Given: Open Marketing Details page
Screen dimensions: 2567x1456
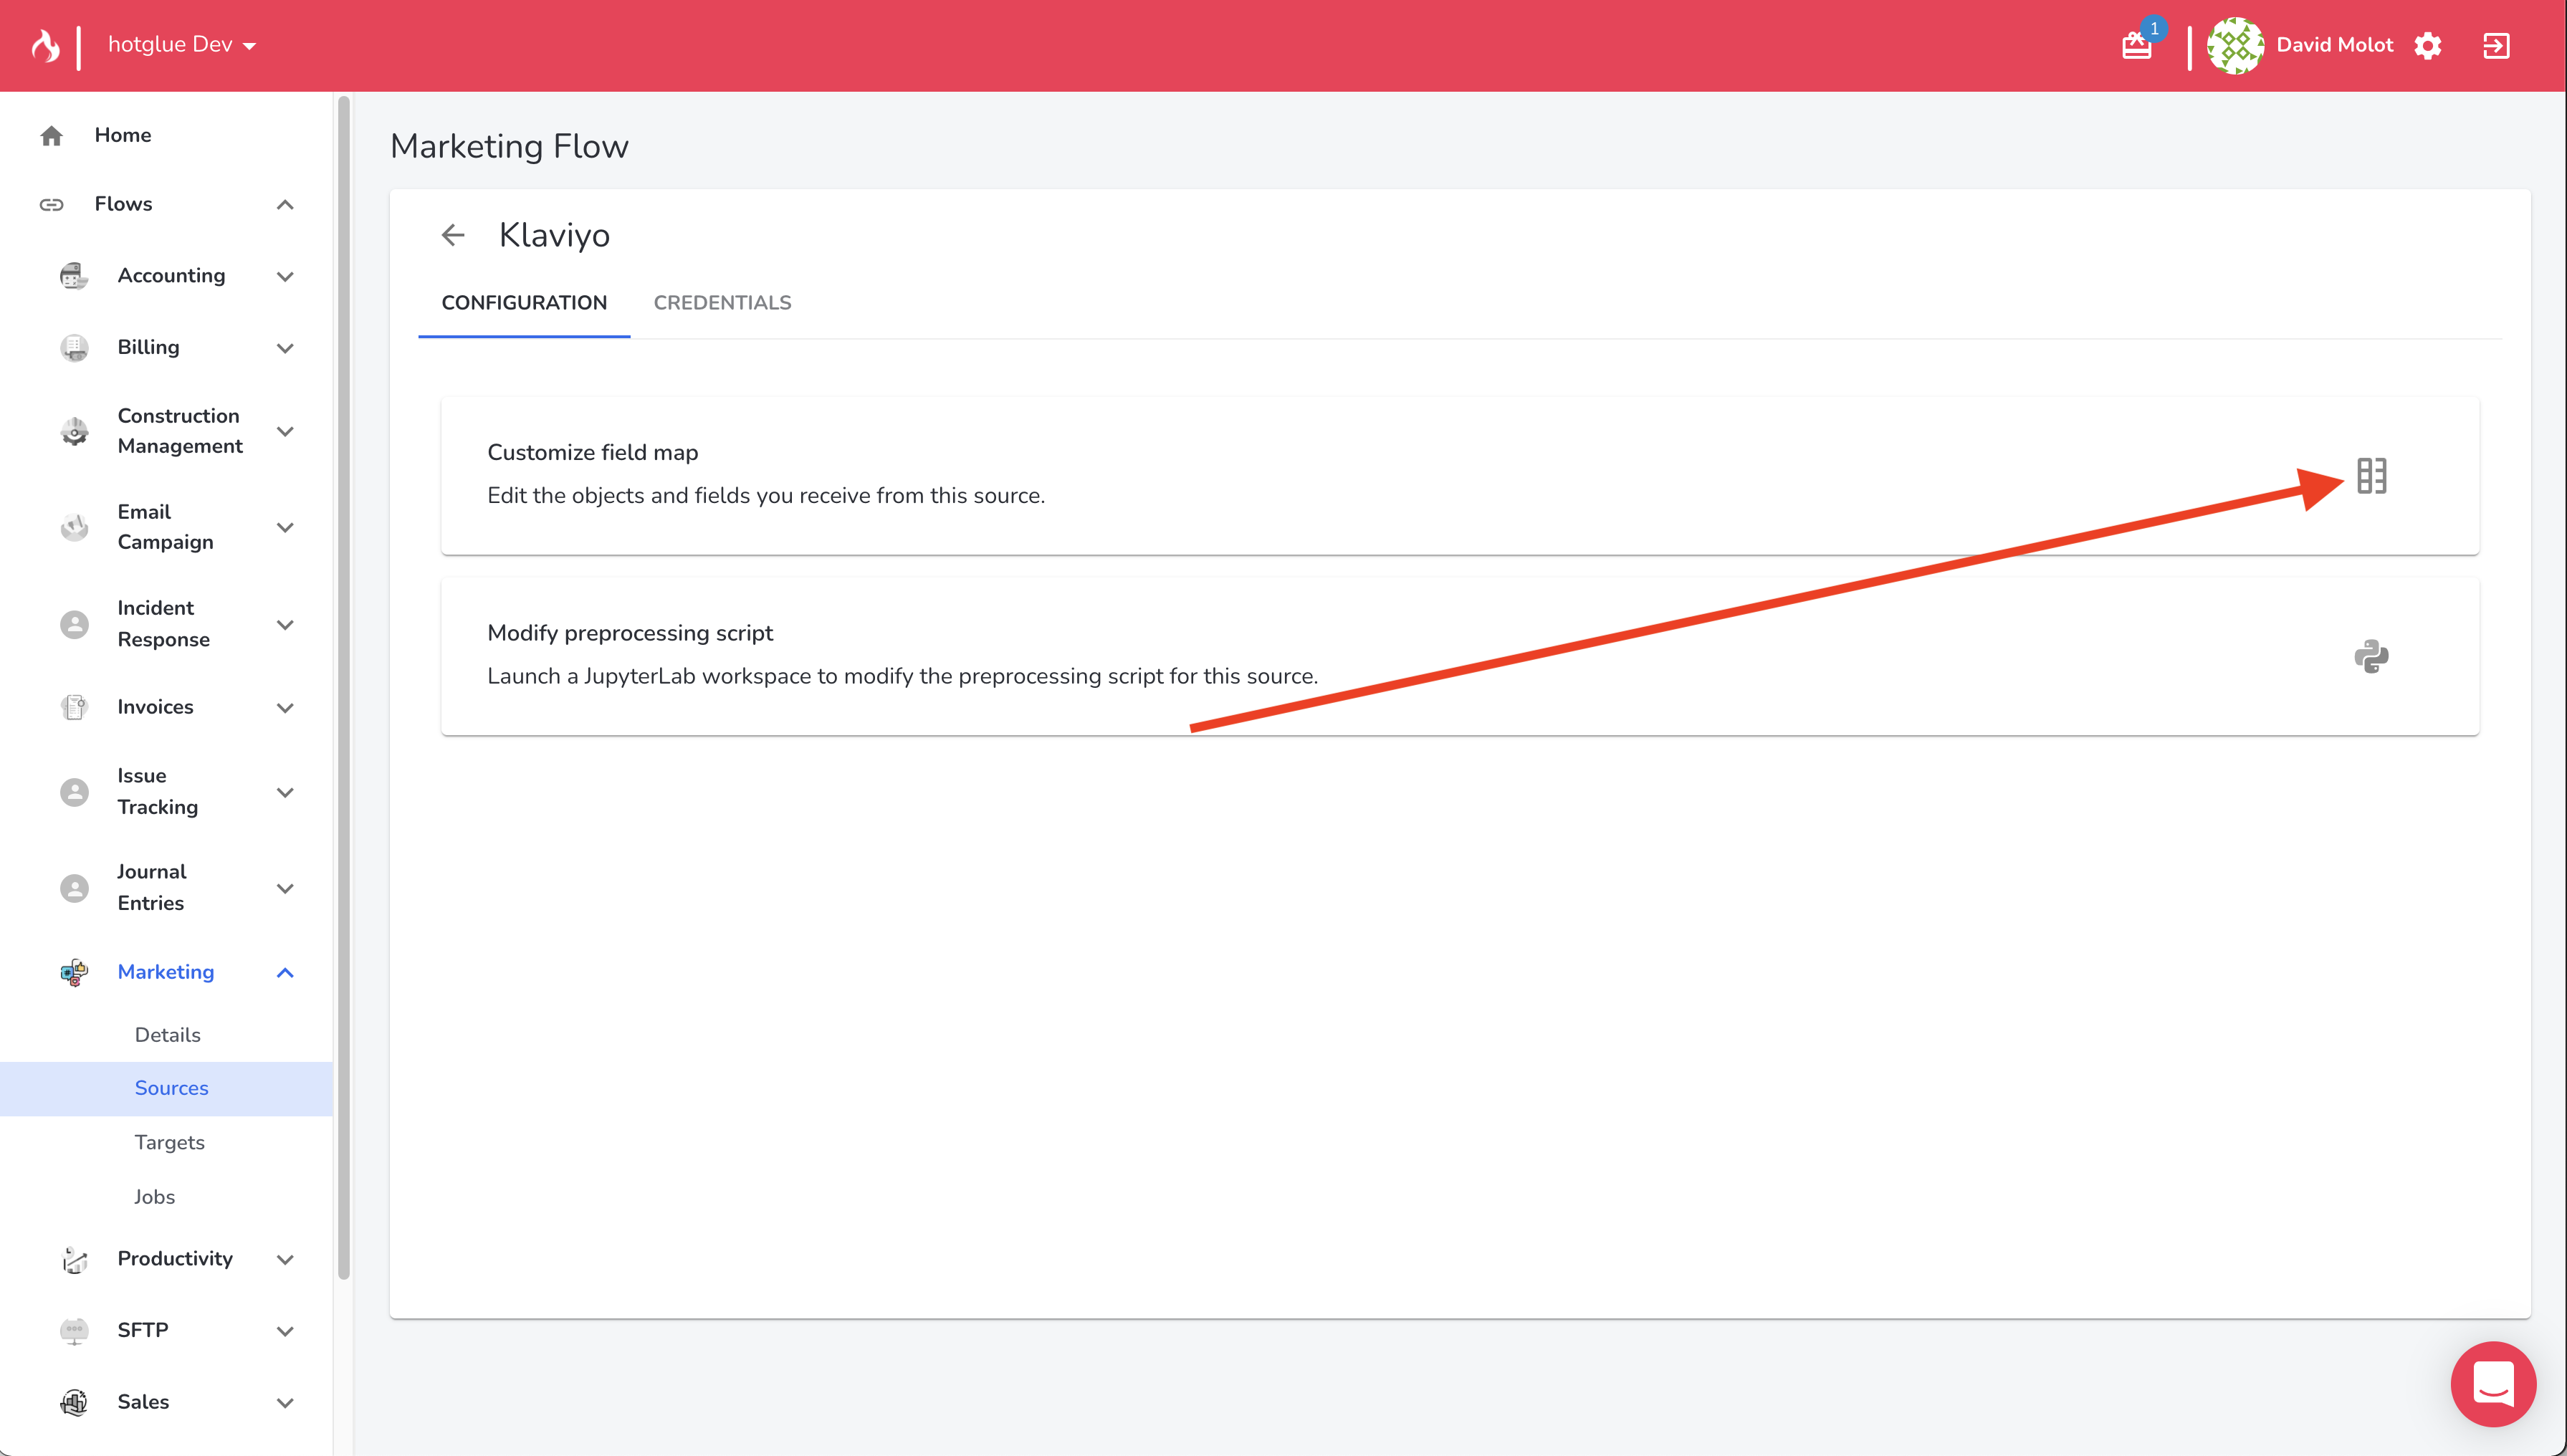Looking at the screenshot, I should tap(167, 1035).
